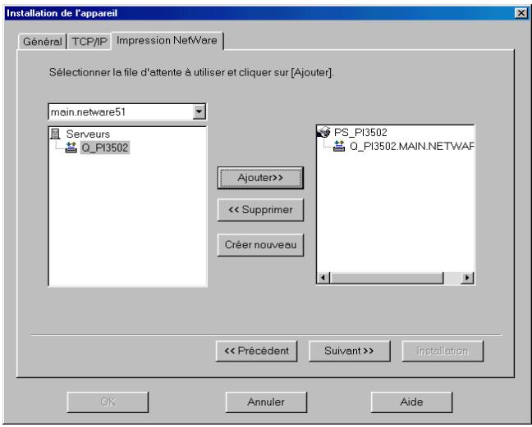Open the main.netware51 dropdown arrow
532x427 pixels.
(x=199, y=111)
